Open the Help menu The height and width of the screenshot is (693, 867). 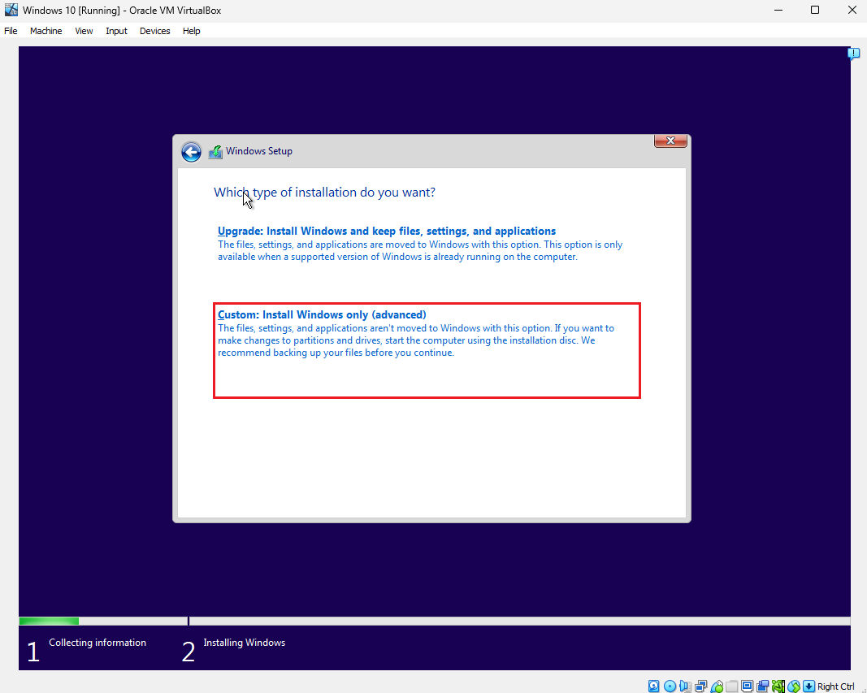click(191, 31)
